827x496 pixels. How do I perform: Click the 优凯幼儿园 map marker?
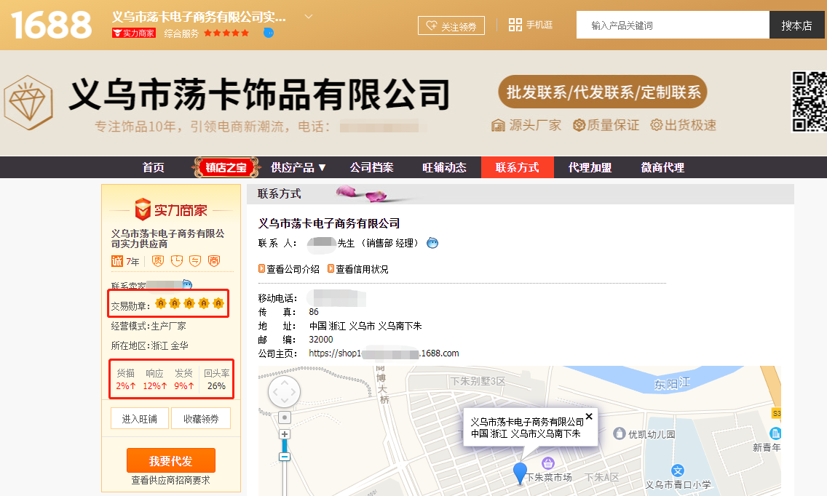coord(620,433)
